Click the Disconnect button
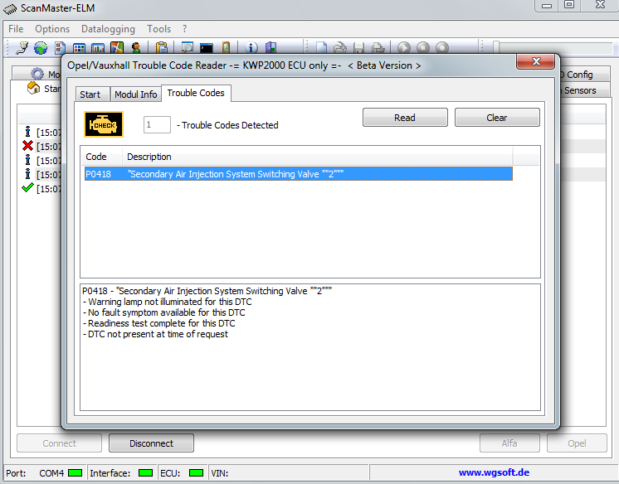This screenshot has width=619, height=484. [151, 443]
